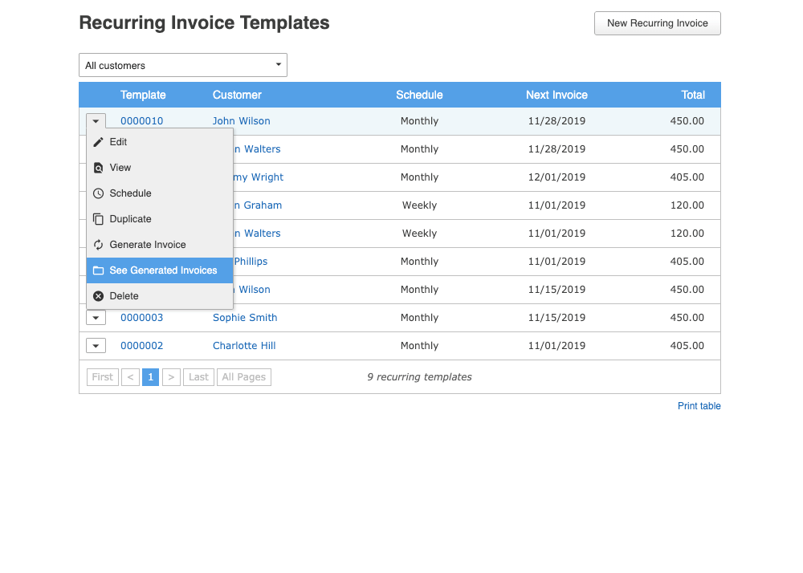Click the 11/01/2019 date in Charlotte Hill row
This screenshot has width=803, height=573.
coord(556,346)
